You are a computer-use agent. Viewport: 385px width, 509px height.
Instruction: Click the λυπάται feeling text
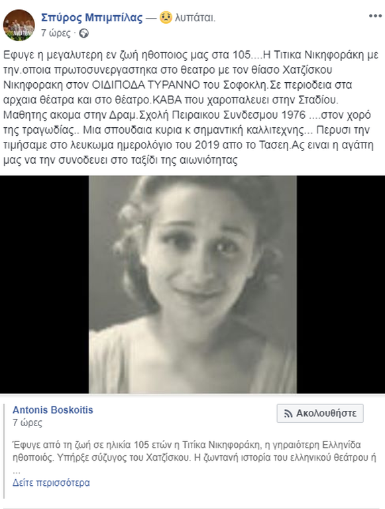point(195,18)
